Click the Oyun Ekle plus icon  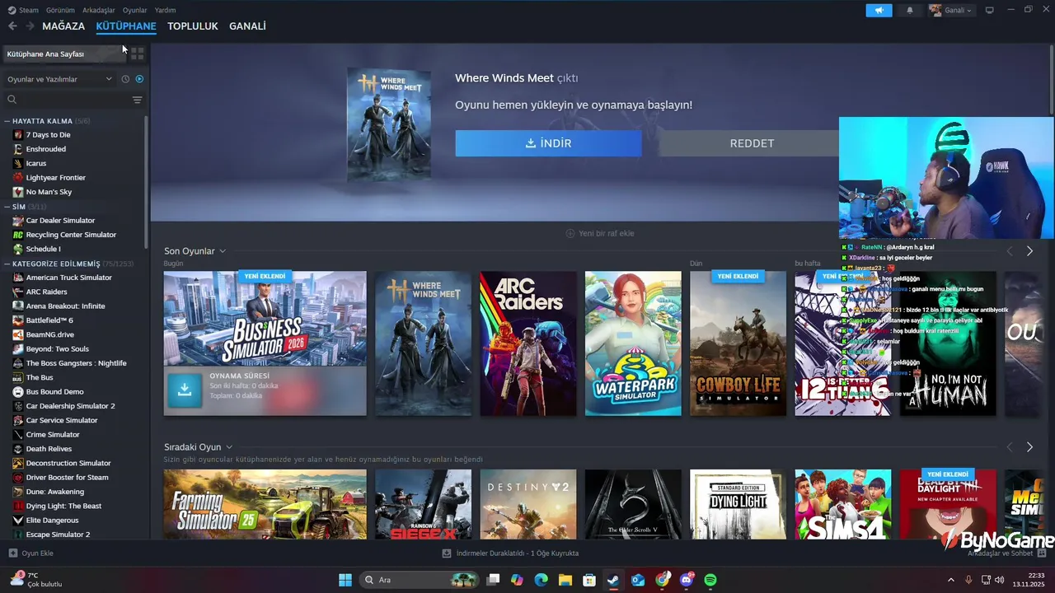pyautogui.click(x=12, y=553)
